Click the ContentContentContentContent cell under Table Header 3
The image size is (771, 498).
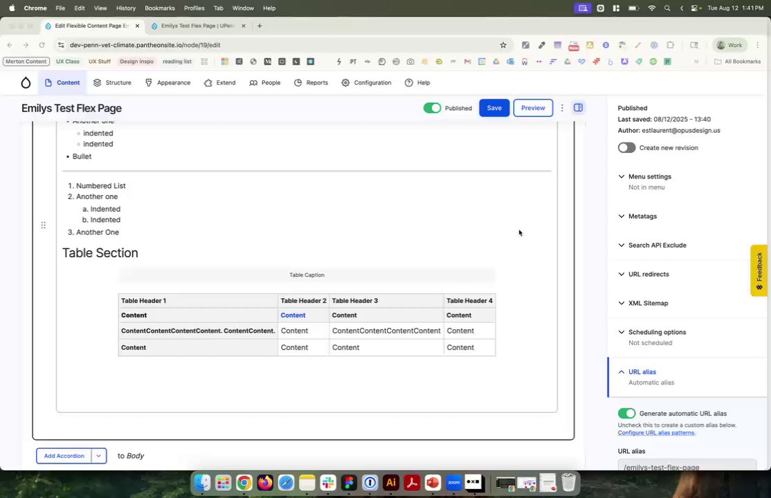coord(386,331)
